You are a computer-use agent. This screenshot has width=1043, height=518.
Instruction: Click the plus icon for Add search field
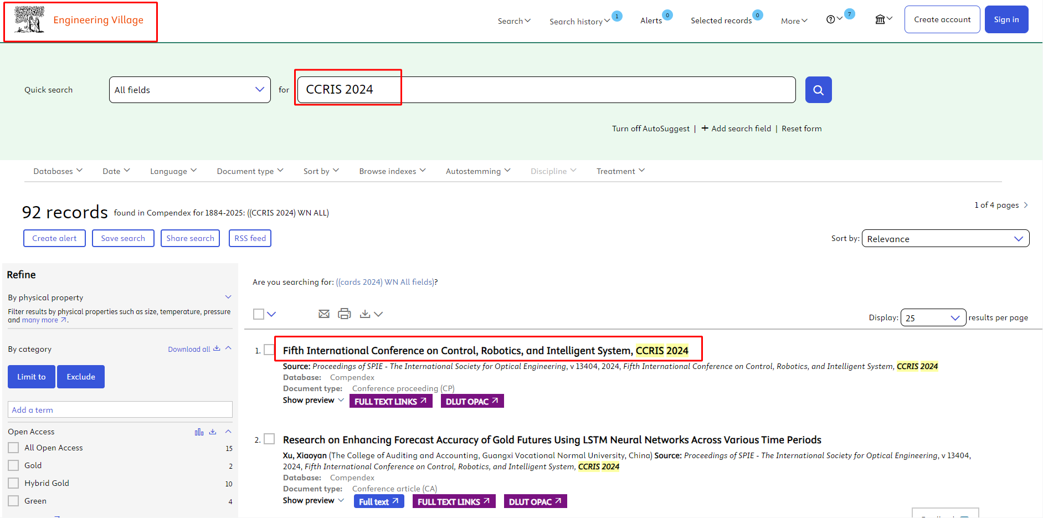click(705, 128)
